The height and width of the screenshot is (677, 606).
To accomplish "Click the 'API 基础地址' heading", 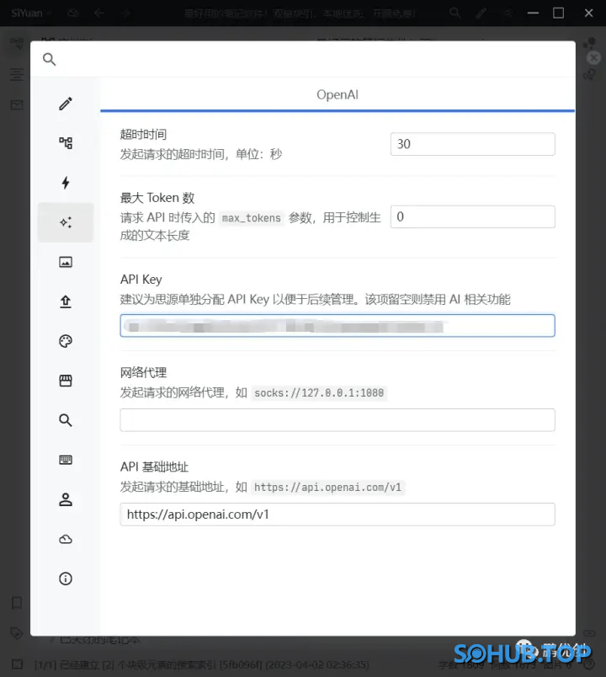I will pos(155,466).
